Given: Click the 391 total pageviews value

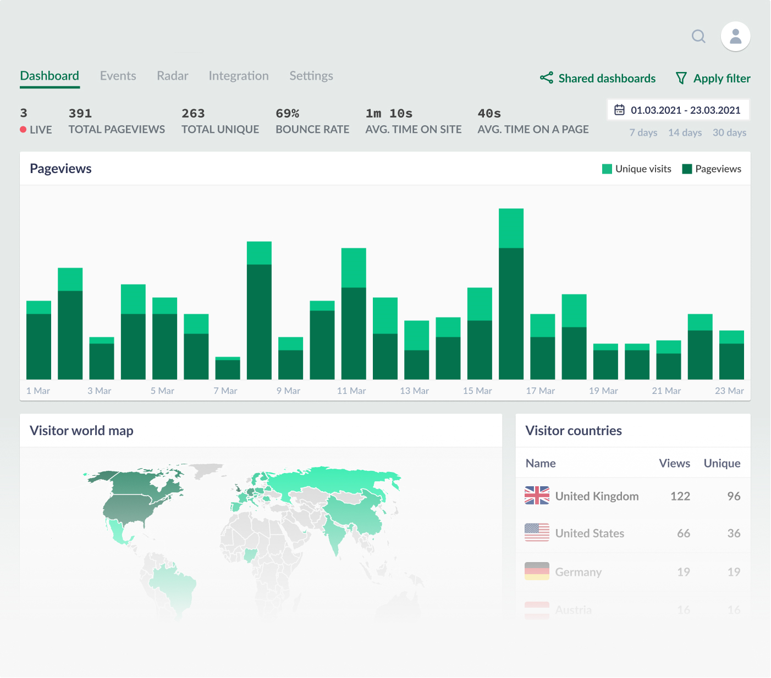Looking at the screenshot, I should 80,113.
